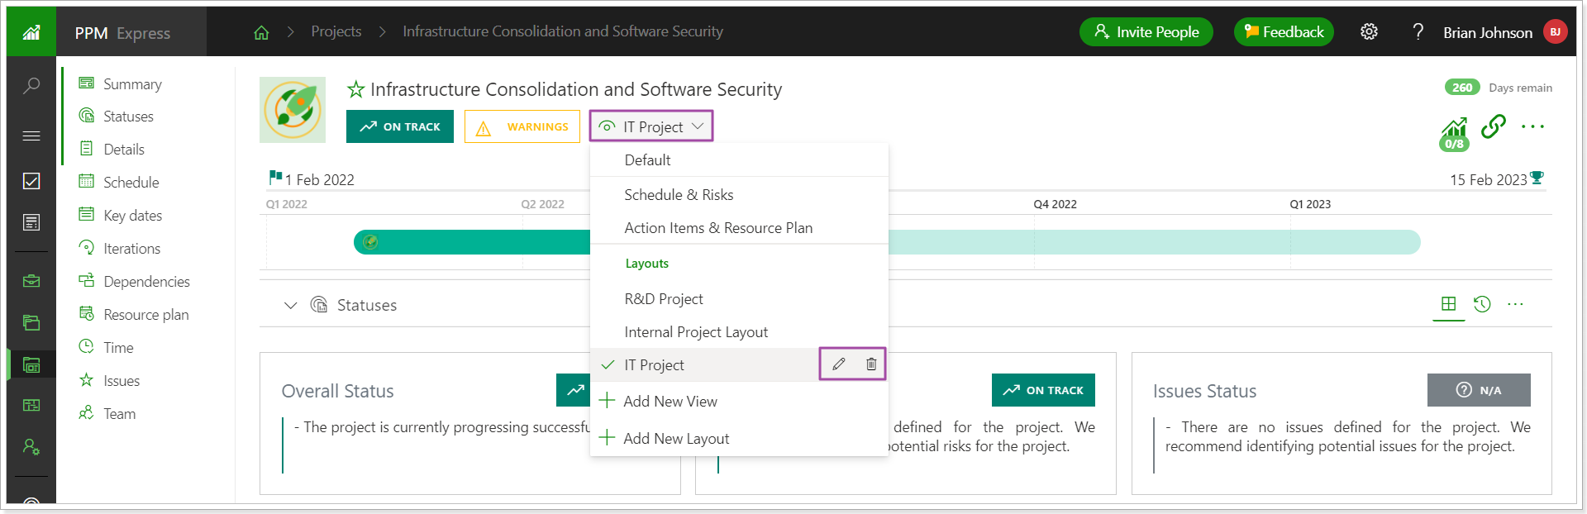Switch Statuses to grid card view icon
Image resolution: width=1587 pixels, height=514 pixels.
coord(1448,303)
